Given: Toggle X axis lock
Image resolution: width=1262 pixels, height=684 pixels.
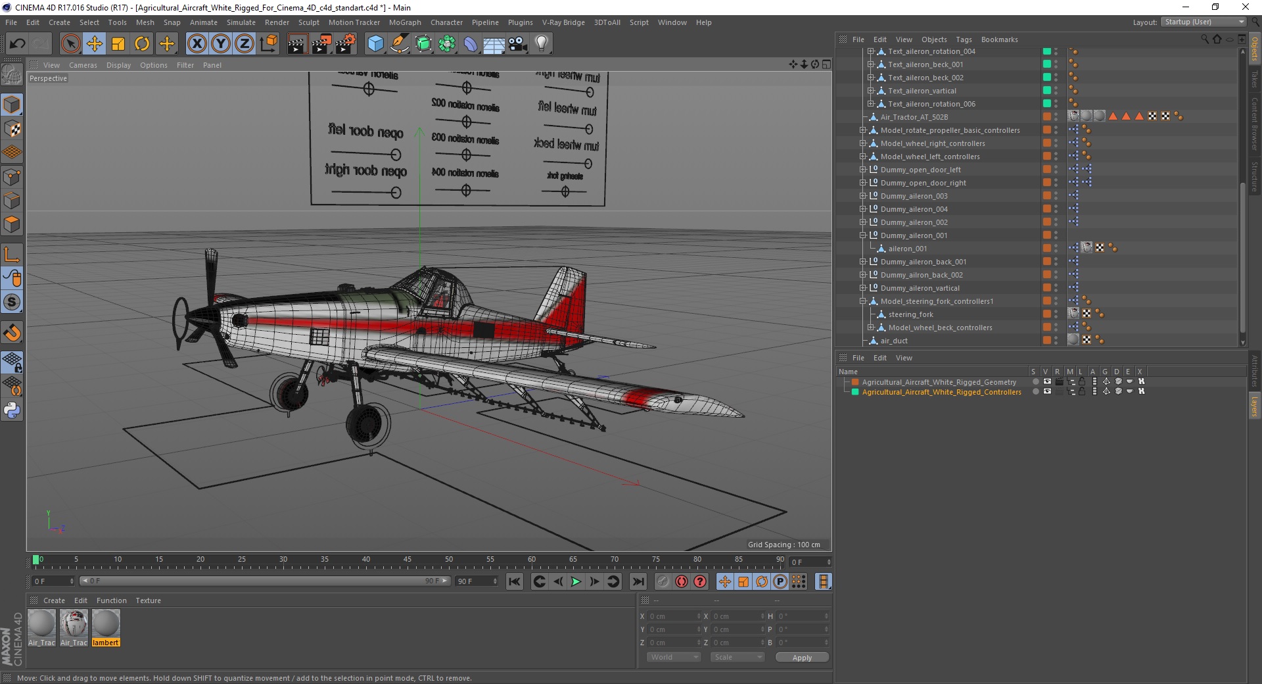Looking at the screenshot, I should coord(197,44).
